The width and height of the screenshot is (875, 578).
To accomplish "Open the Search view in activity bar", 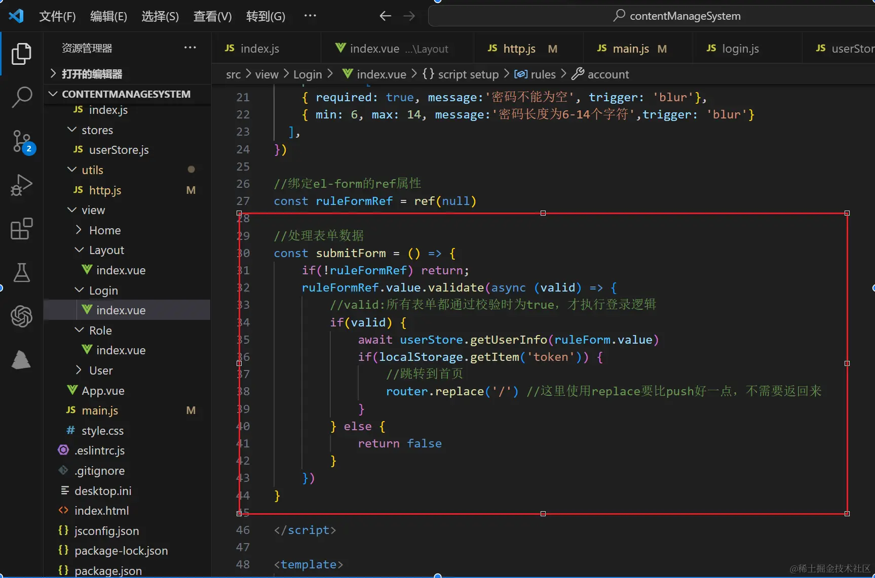I will (x=21, y=97).
